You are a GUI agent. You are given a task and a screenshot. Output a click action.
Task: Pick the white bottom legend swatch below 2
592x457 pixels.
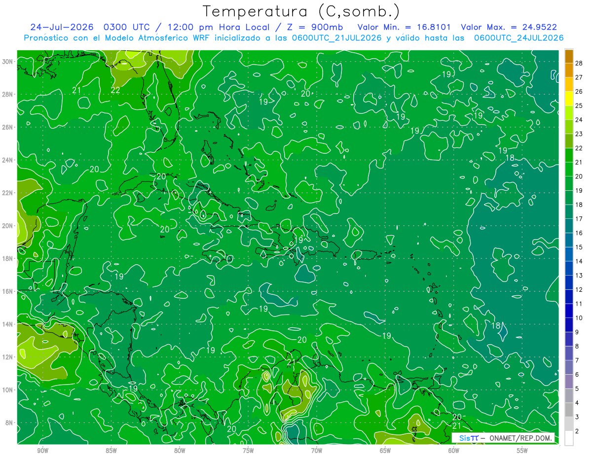tap(569, 438)
